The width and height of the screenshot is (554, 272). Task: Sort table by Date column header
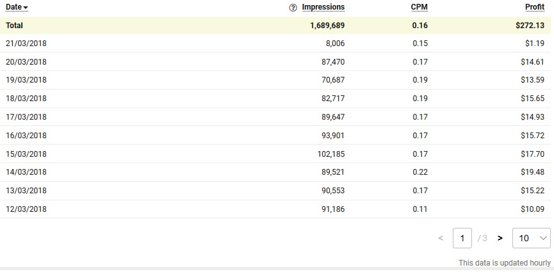tap(17, 7)
